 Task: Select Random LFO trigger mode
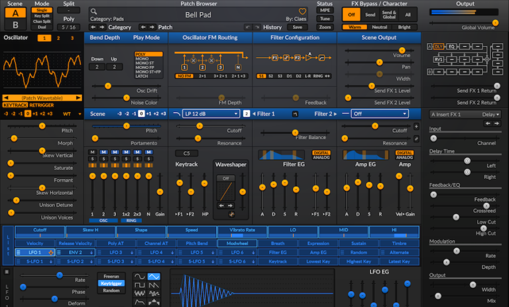tap(111, 290)
